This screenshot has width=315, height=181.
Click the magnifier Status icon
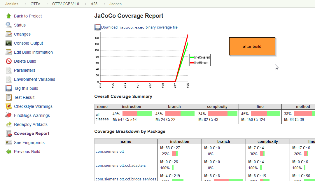click(x=9, y=25)
